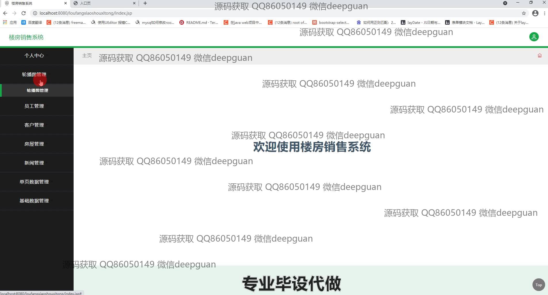Open the 个人中心 menu
548x295 pixels.
coord(34,56)
